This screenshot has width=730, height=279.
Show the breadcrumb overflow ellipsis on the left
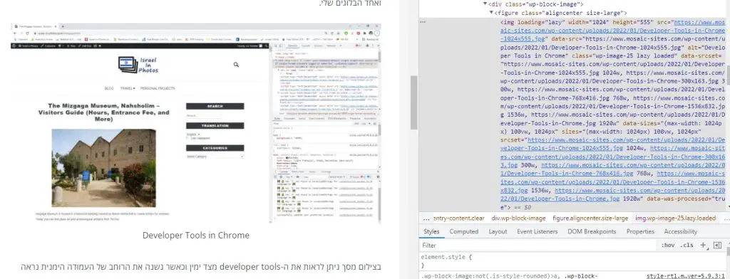tap(426, 218)
